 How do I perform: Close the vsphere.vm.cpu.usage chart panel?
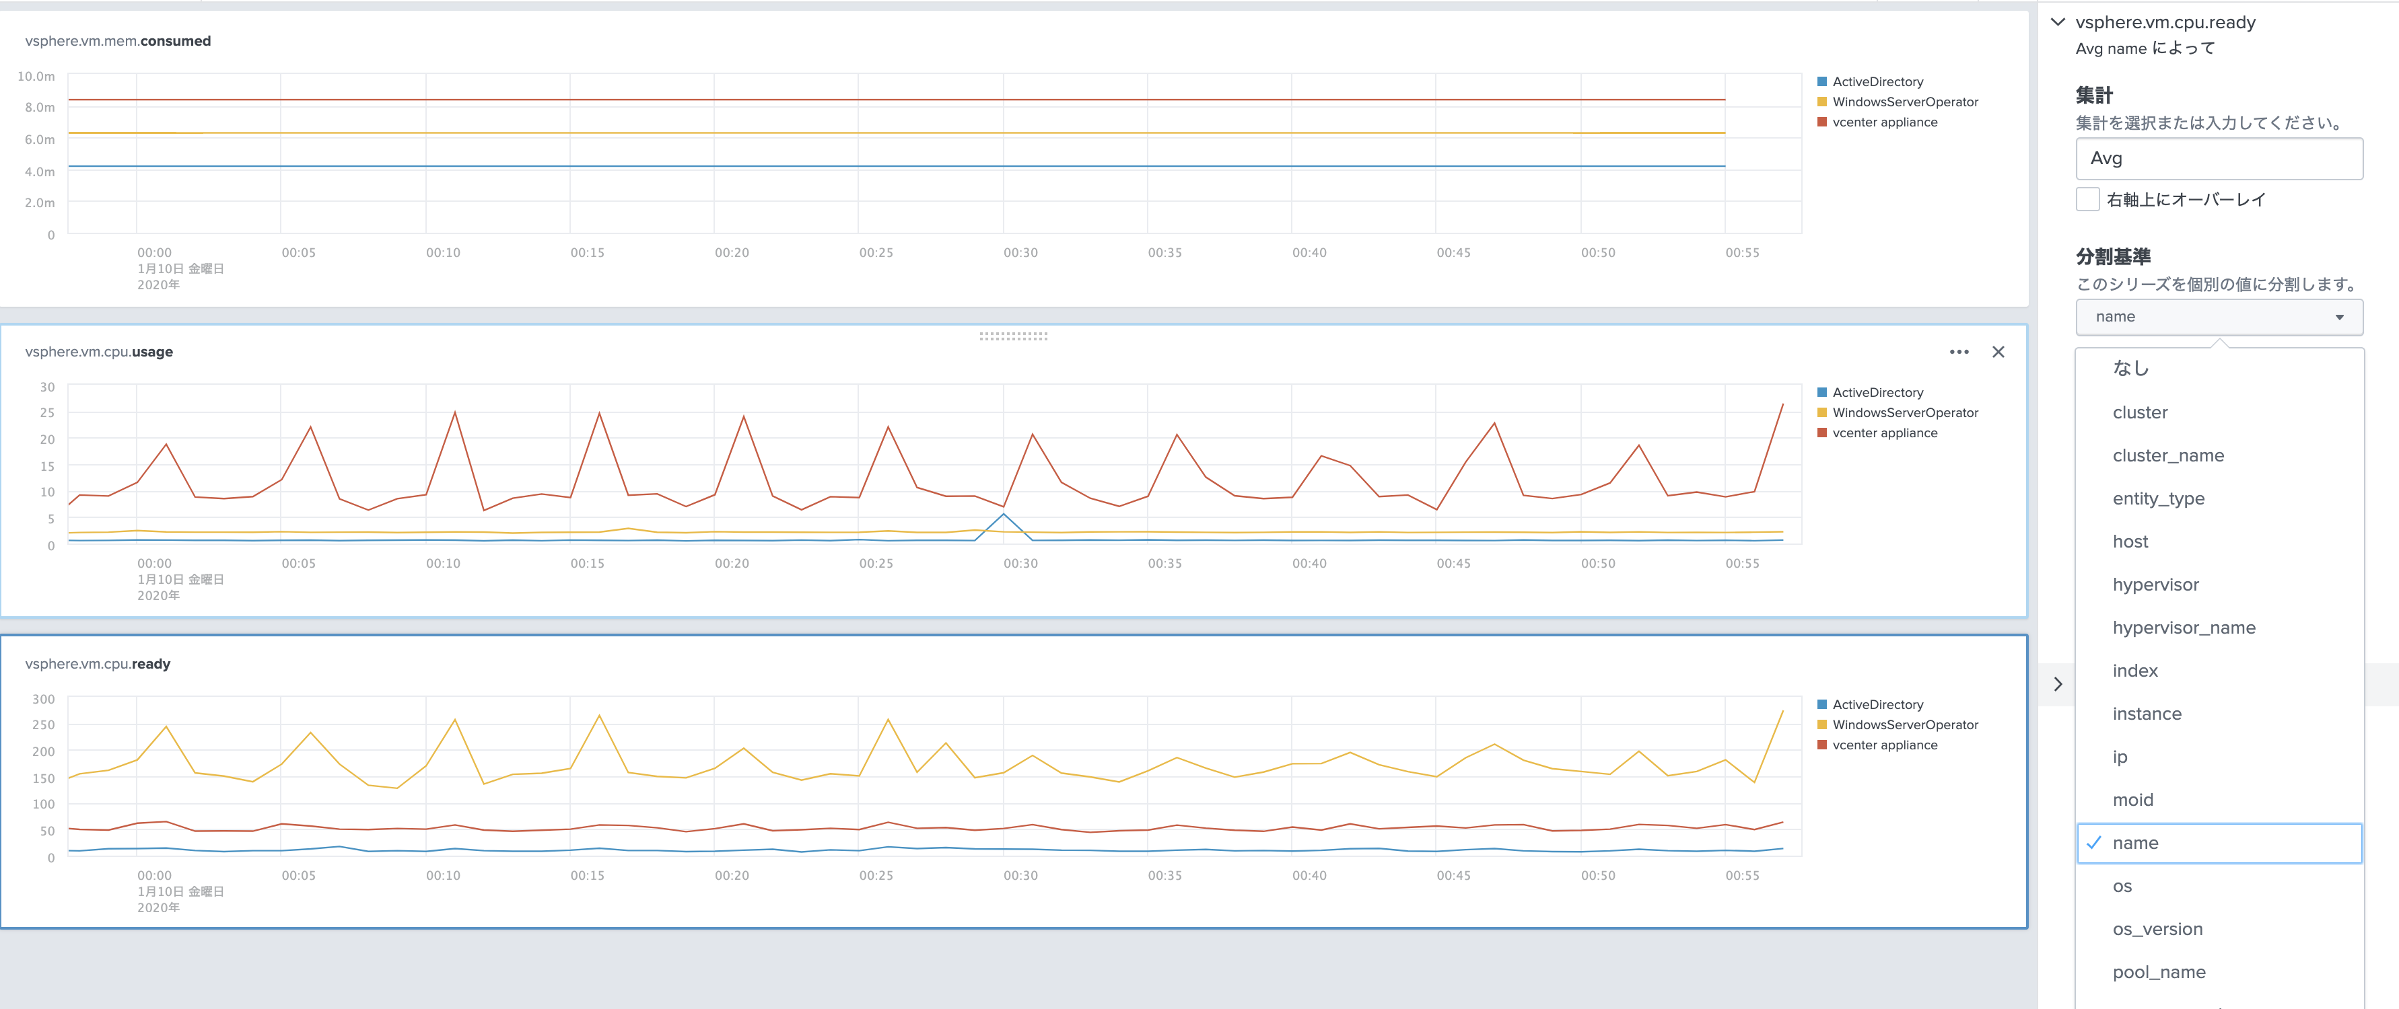[1998, 352]
